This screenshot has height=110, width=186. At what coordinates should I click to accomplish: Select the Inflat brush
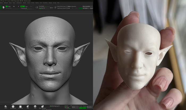(28, 107)
